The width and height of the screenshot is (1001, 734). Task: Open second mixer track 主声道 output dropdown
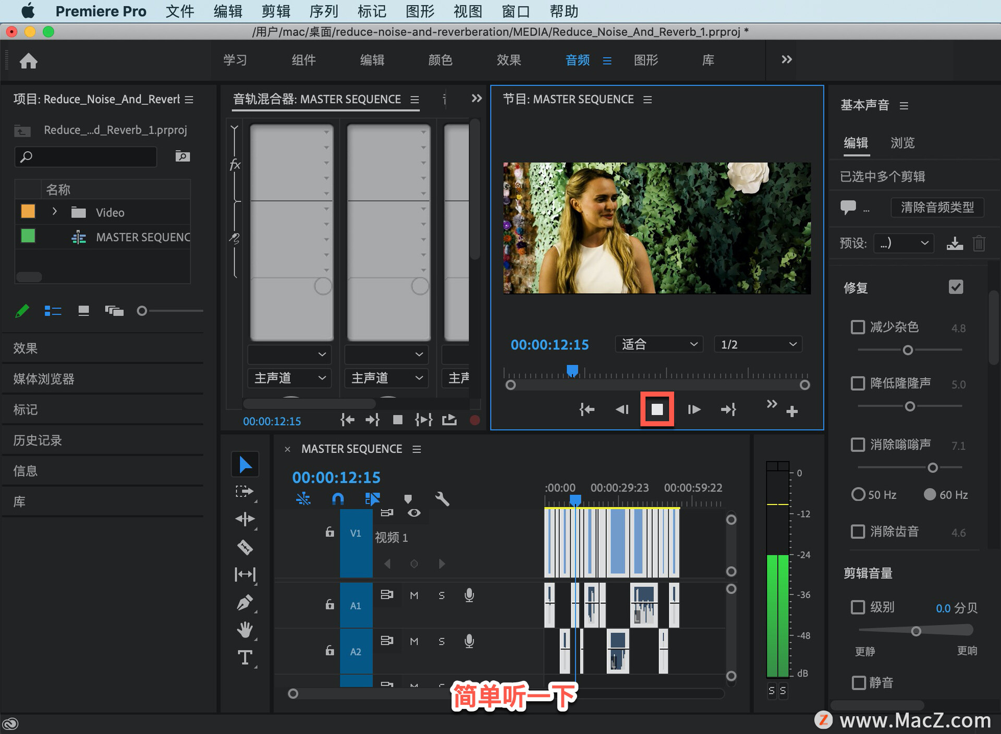tap(386, 378)
